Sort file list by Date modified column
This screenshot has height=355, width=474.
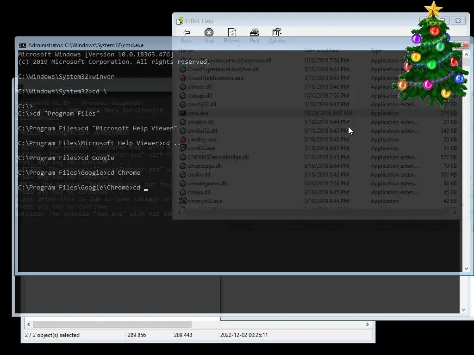[321, 50]
